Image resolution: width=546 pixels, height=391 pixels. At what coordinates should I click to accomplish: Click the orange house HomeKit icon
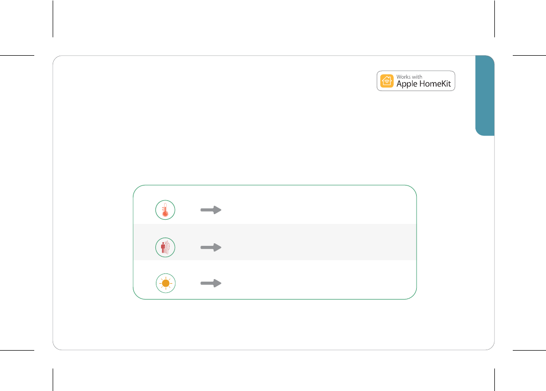coord(387,81)
